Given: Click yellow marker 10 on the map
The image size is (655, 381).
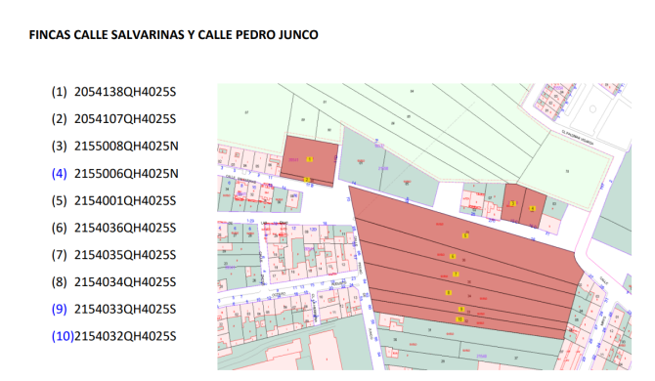Looking at the screenshot, I should click(x=459, y=319).
